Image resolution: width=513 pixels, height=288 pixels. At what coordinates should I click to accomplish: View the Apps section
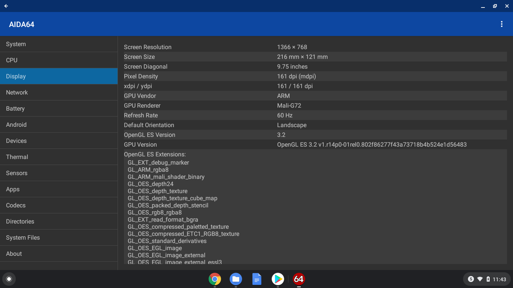pyautogui.click(x=59, y=189)
